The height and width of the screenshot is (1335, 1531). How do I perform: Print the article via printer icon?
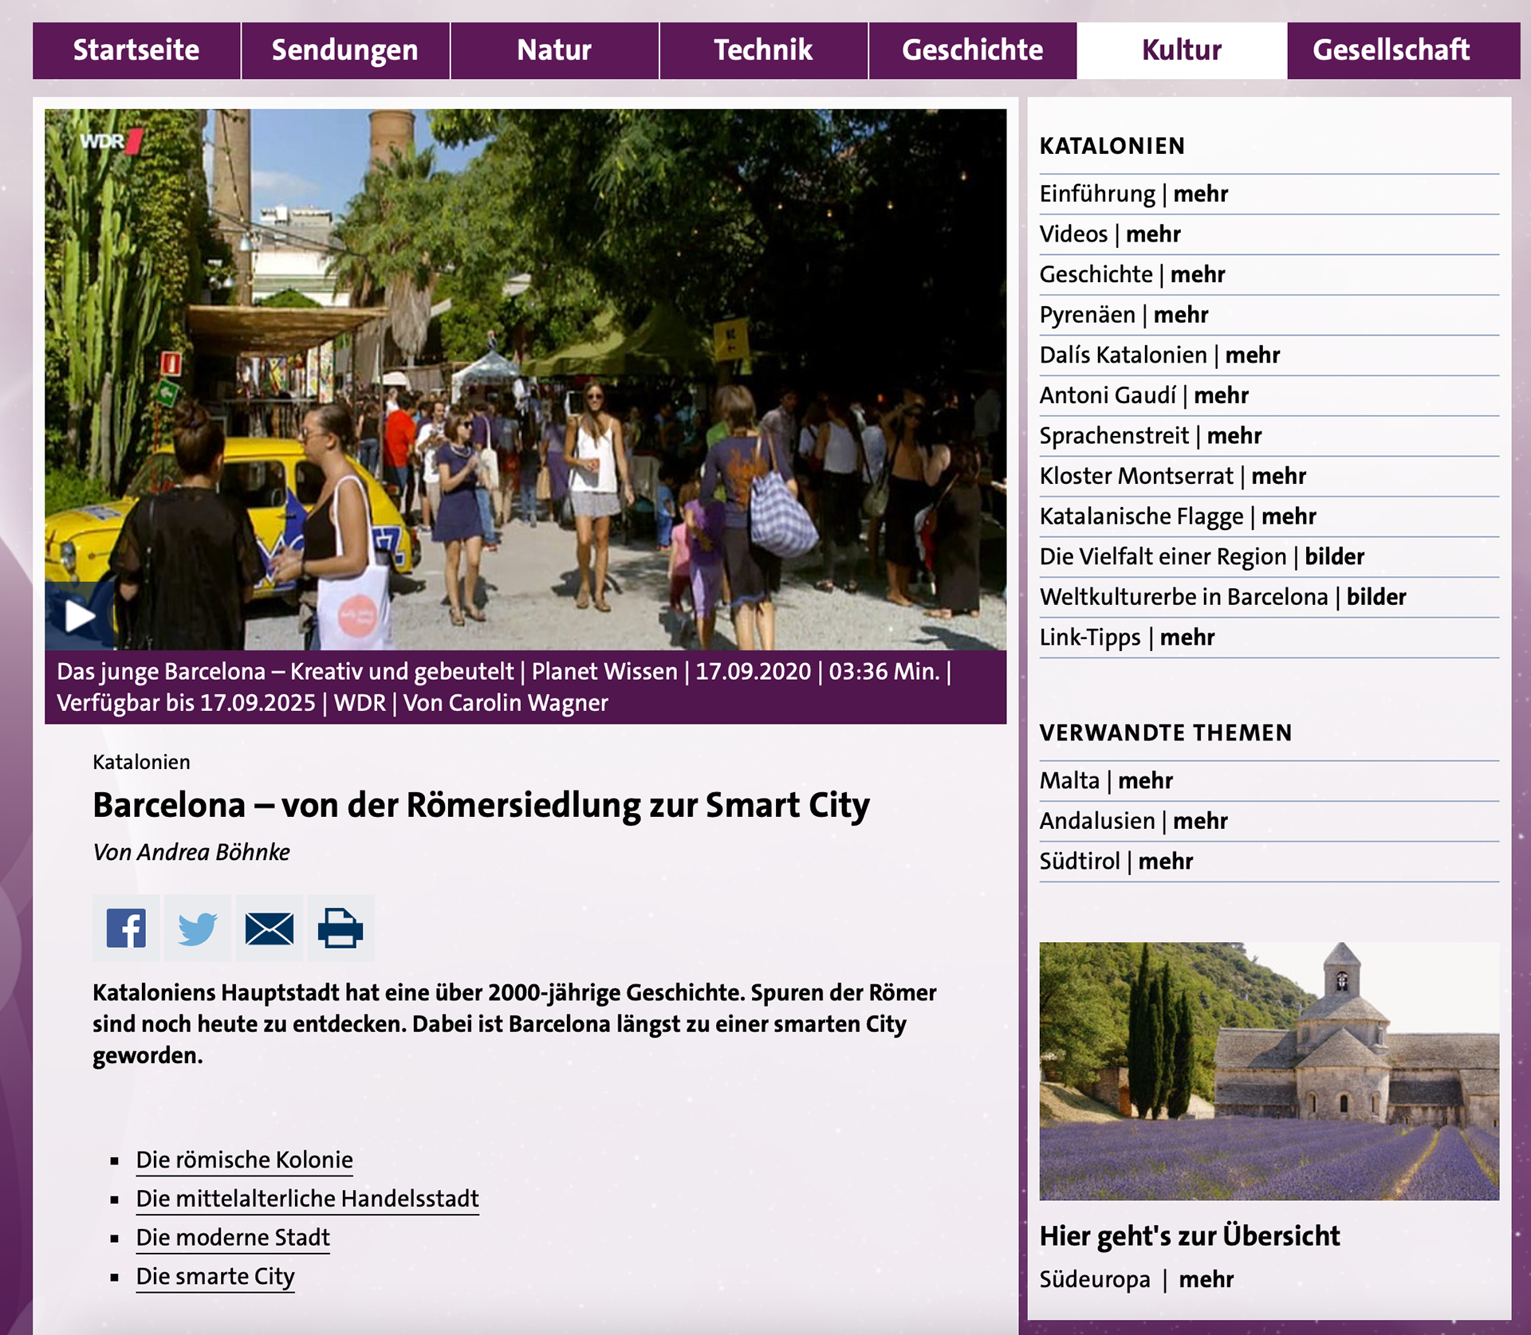coord(340,928)
